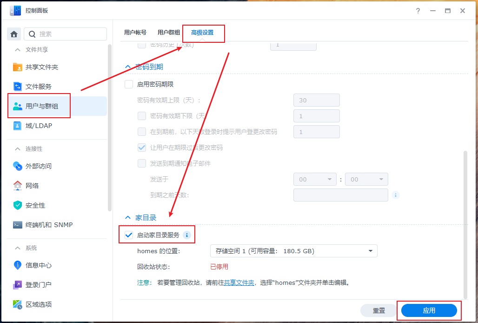The height and width of the screenshot is (323, 478).
Task: Click the 已停用 recycle bin status text
Action: pyautogui.click(x=219, y=267)
